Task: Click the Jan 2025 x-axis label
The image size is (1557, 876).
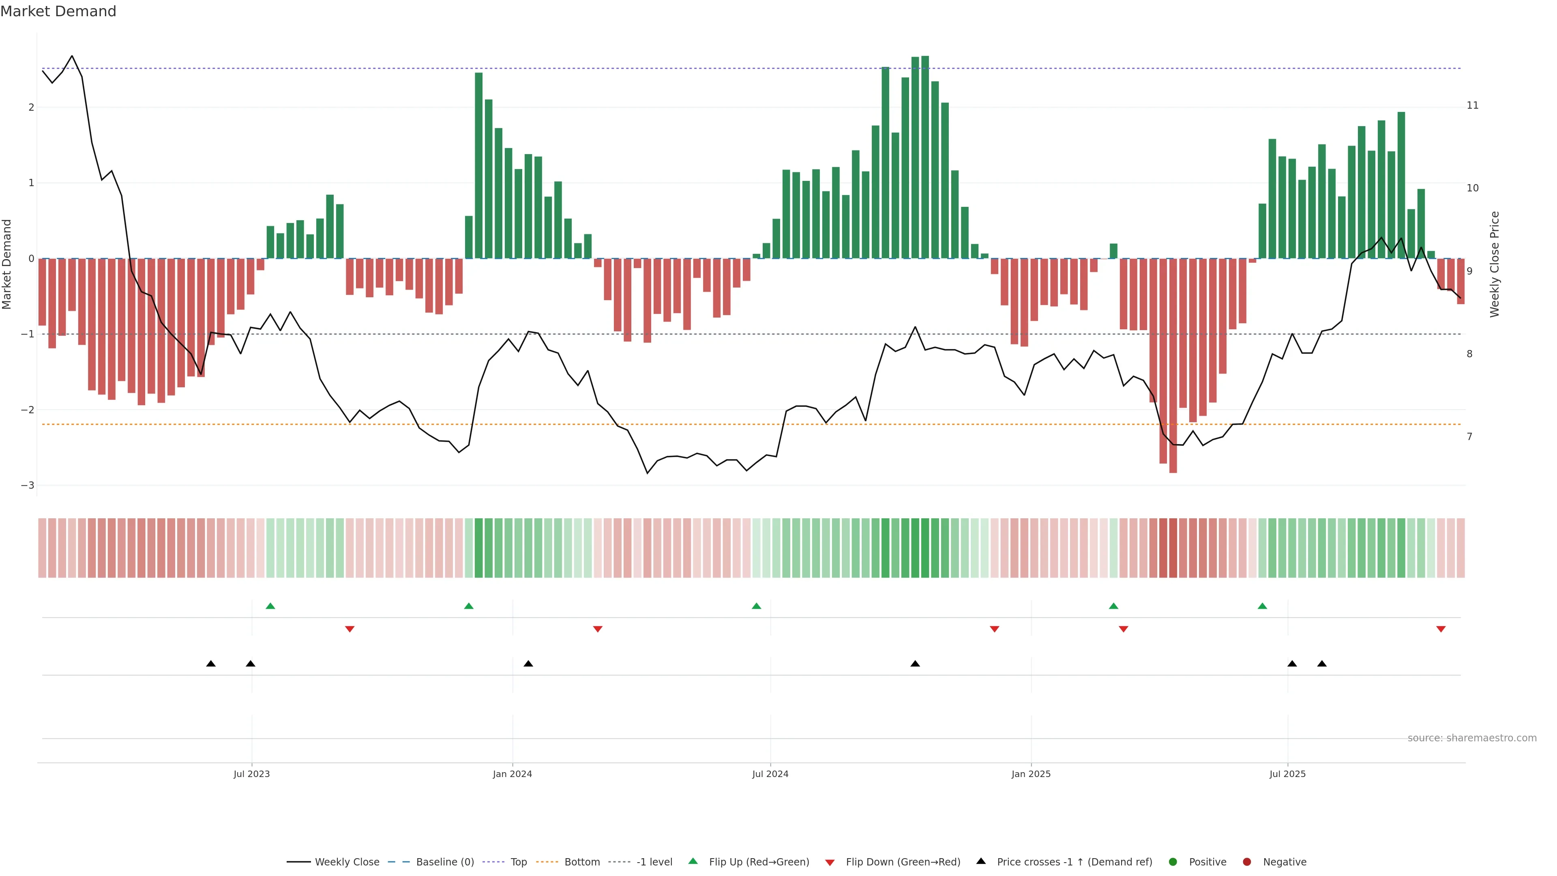Action: pyautogui.click(x=1031, y=774)
